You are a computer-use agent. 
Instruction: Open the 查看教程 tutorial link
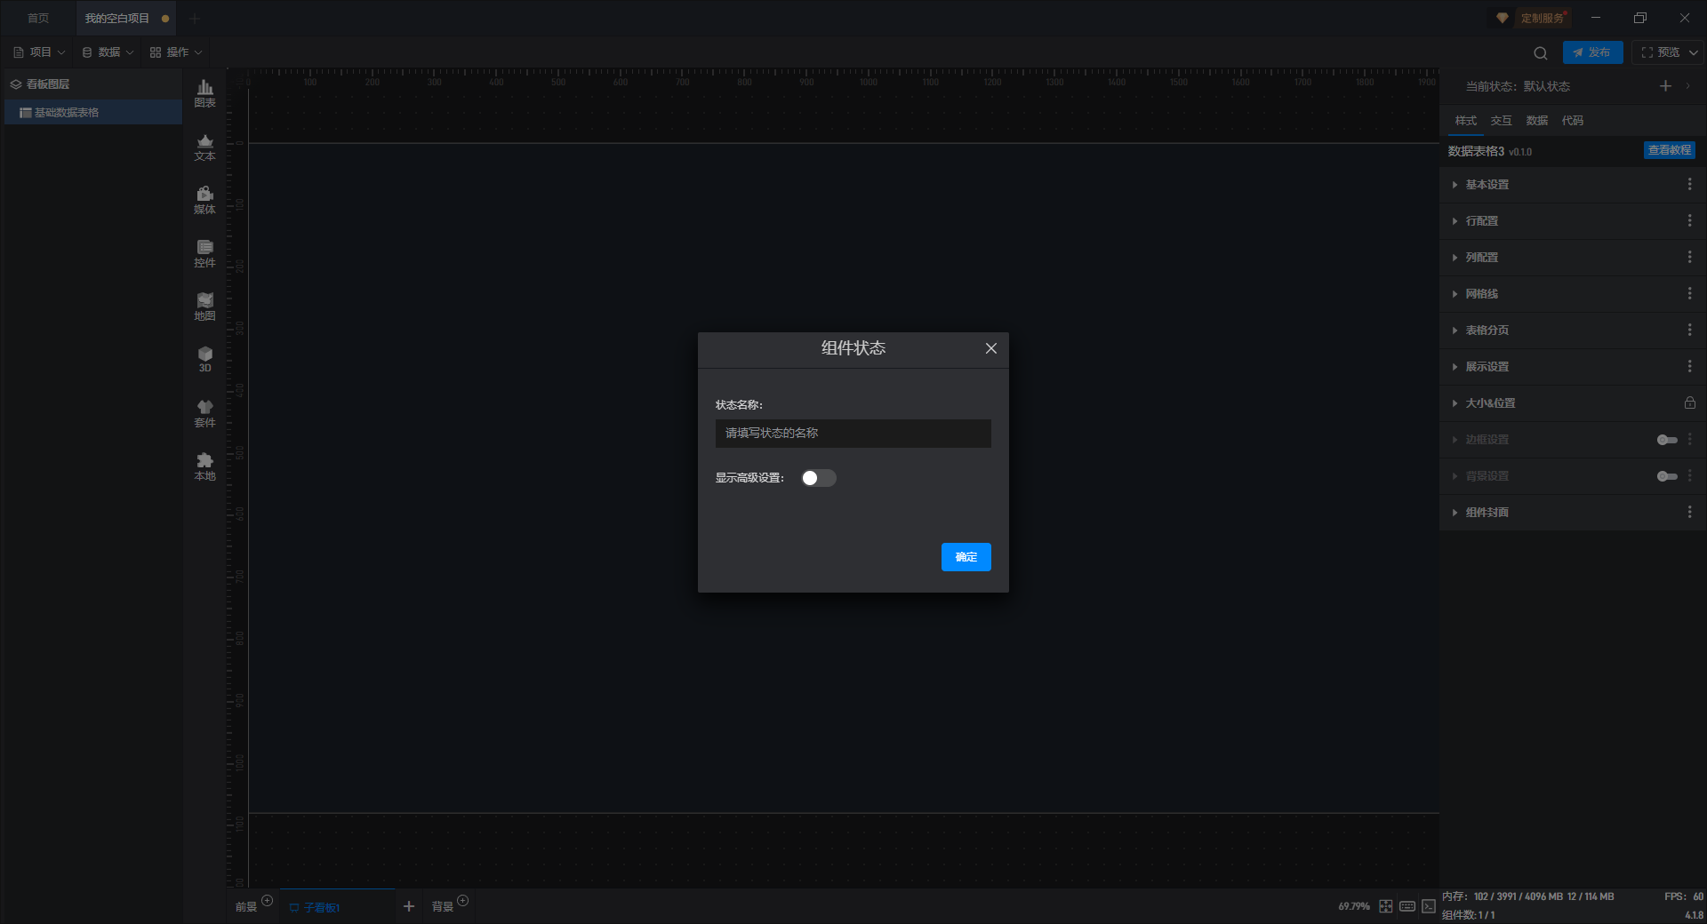point(1669,150)
